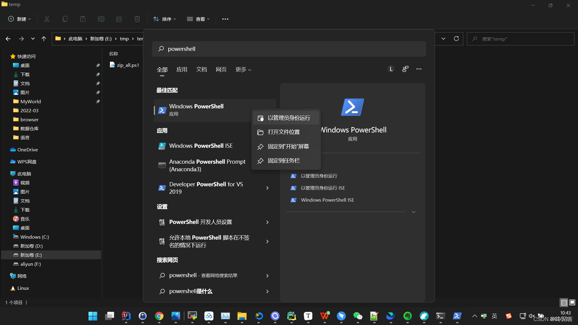Click Windows PowerShell ISE in preview pane
This screenshot has width=578, height=325.
[x=327, y=200]
